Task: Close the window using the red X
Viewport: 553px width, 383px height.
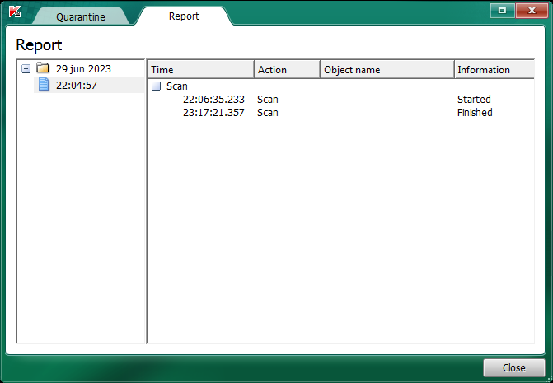Action: [x=528, y=10]
